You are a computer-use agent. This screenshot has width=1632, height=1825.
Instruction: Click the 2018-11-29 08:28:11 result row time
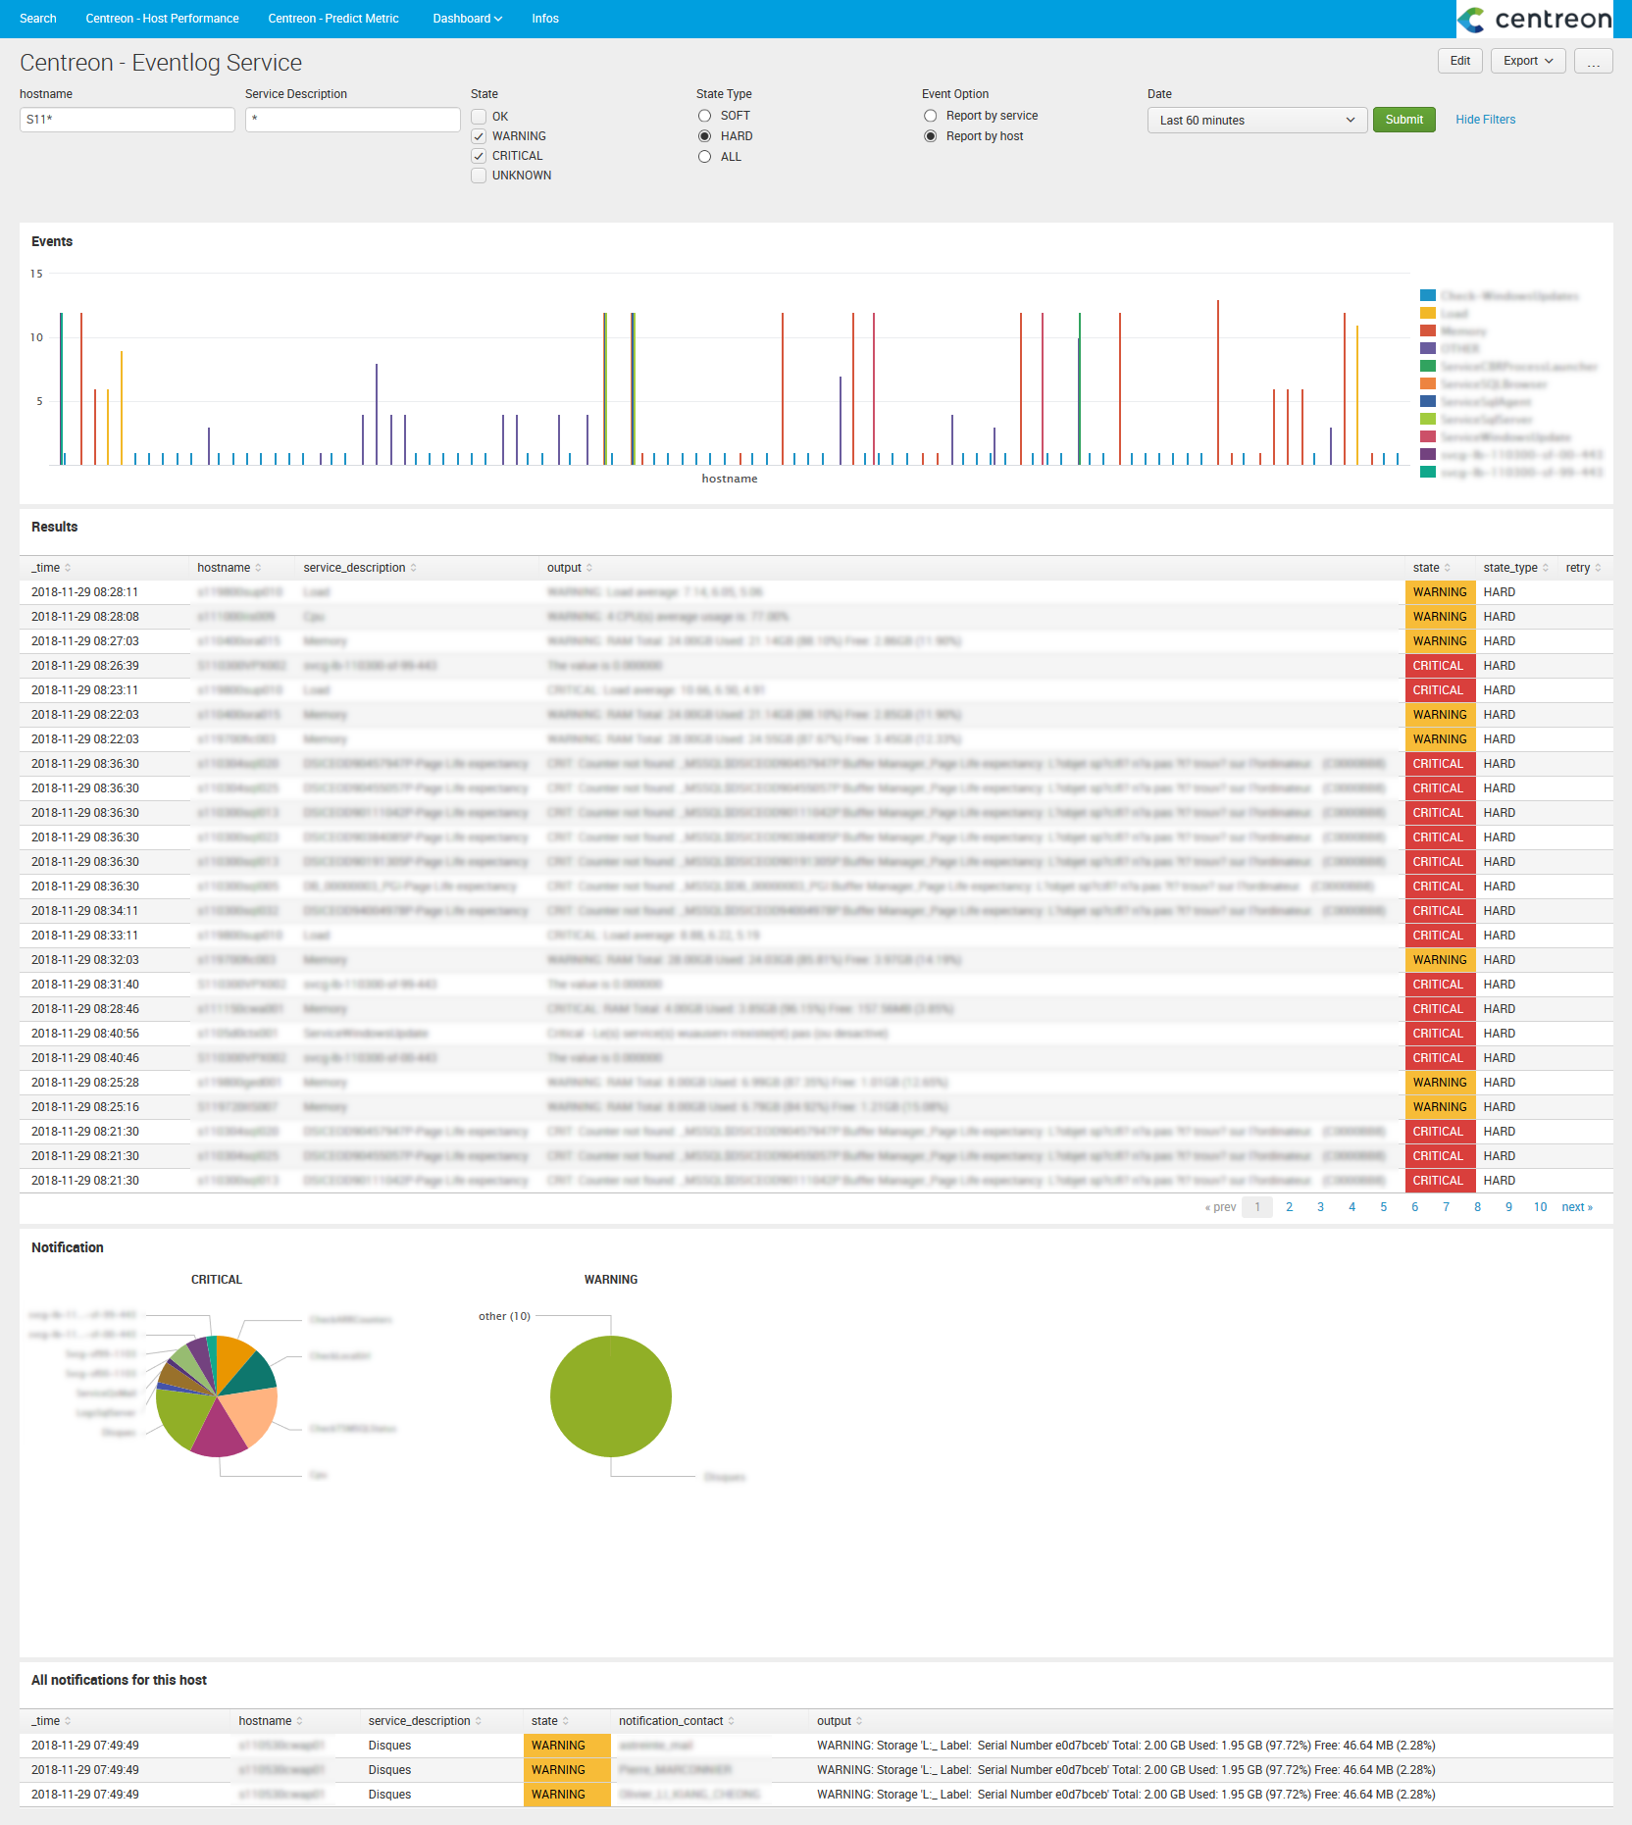85,592
